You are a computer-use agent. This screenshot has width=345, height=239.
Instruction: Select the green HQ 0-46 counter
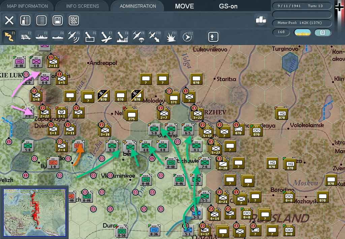click(x=179, y=180)
